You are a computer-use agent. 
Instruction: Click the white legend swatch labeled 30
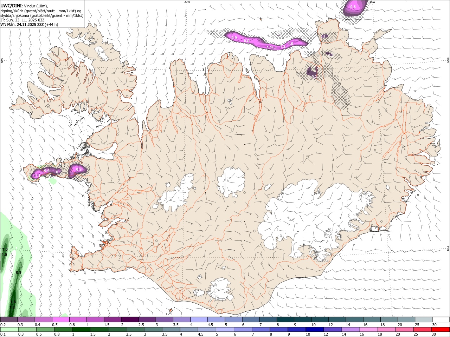(x=441, y=320)
